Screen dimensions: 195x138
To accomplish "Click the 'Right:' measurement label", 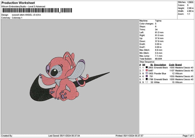I will point(142,35).
